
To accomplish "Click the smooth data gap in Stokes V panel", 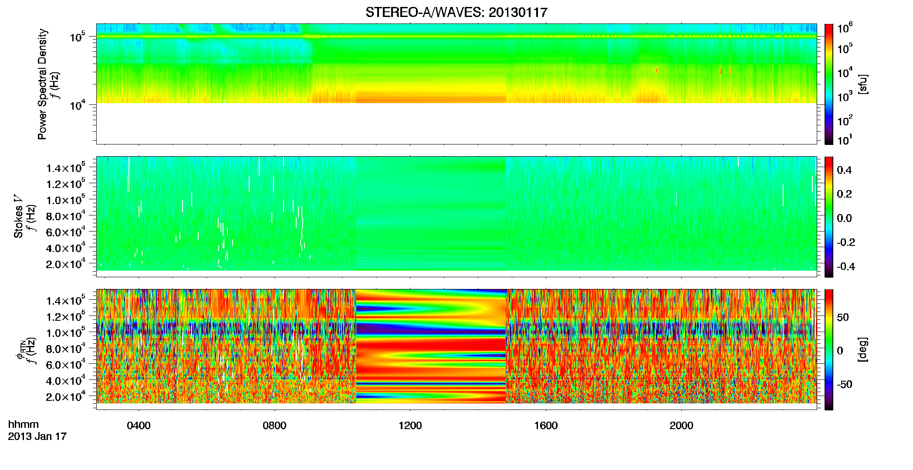I will point(431,214).
